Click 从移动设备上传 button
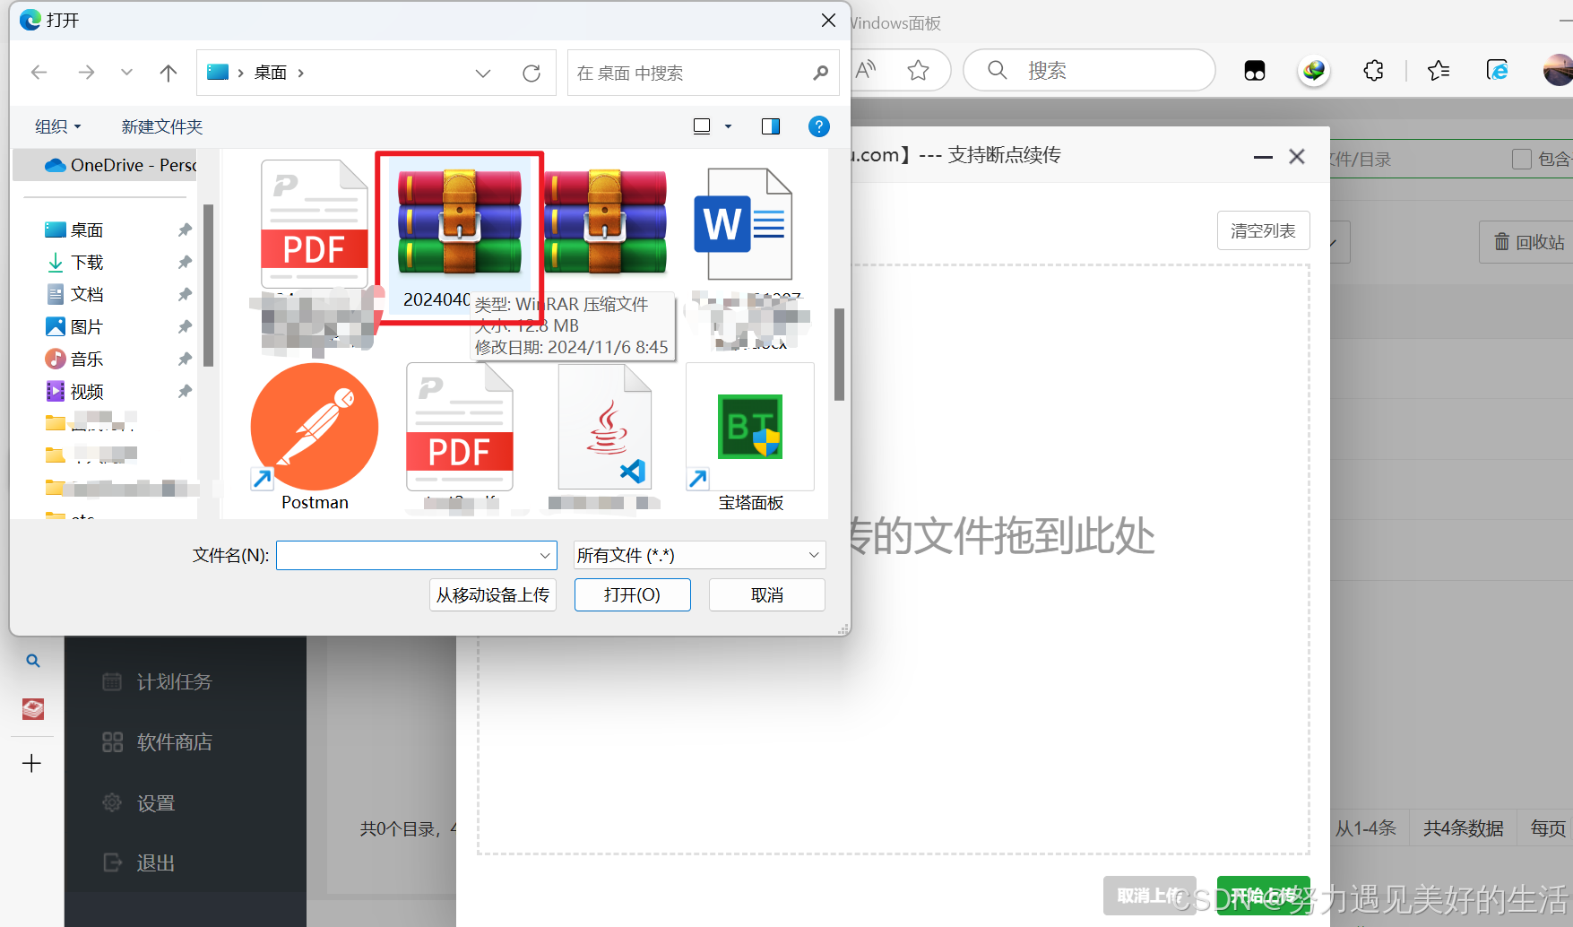The height and width of the screenshot is (927, 1573). click(x=493, y=595)
